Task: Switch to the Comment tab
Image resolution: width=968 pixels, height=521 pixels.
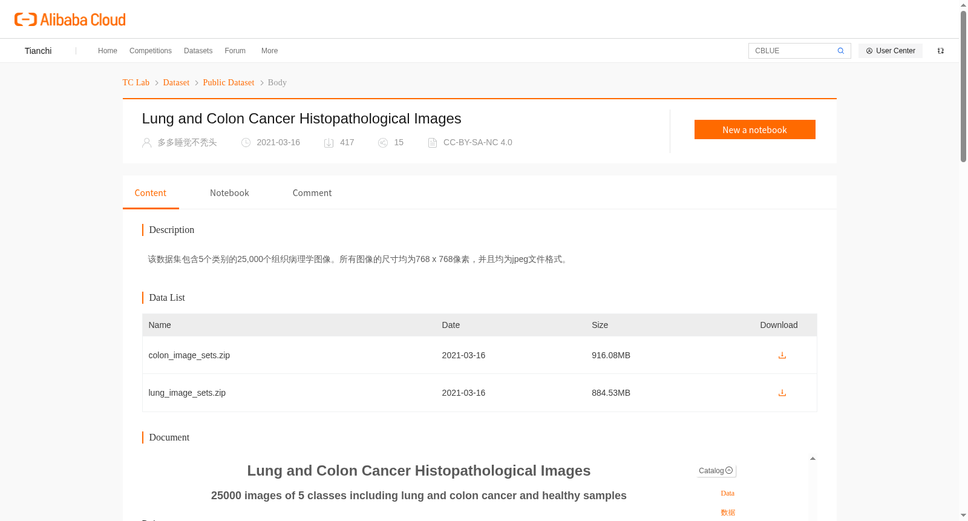Action: click(312, 193)
